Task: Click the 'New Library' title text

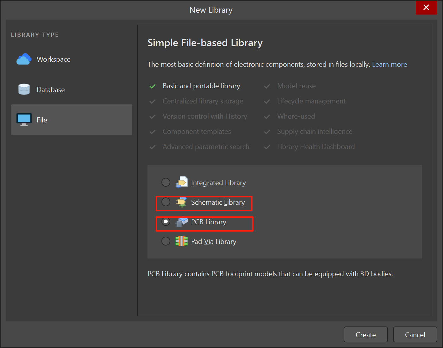Action: pyautogui.click(x=211, y=10)
